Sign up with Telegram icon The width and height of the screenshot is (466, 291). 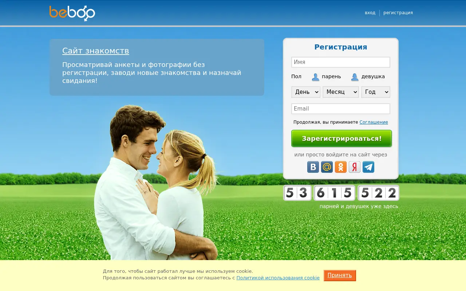click(368, 167)
